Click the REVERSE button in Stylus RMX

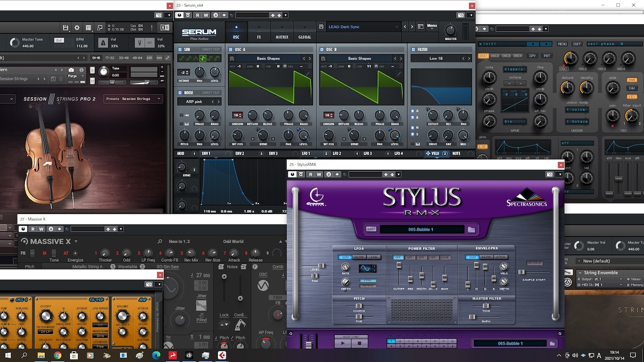[534, 263]
